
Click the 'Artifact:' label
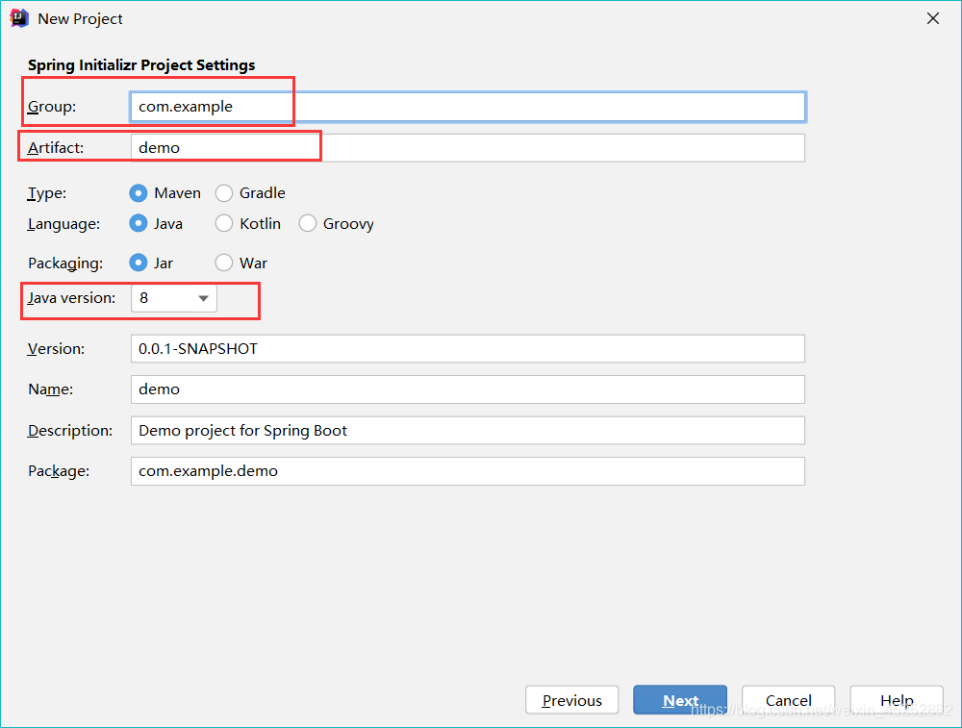pyautogui.click(x=56, y=148)
